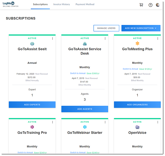165x156 pixels.
Task: Click the February 12, 2020 renewal date
Action: (x=25, y=74)
